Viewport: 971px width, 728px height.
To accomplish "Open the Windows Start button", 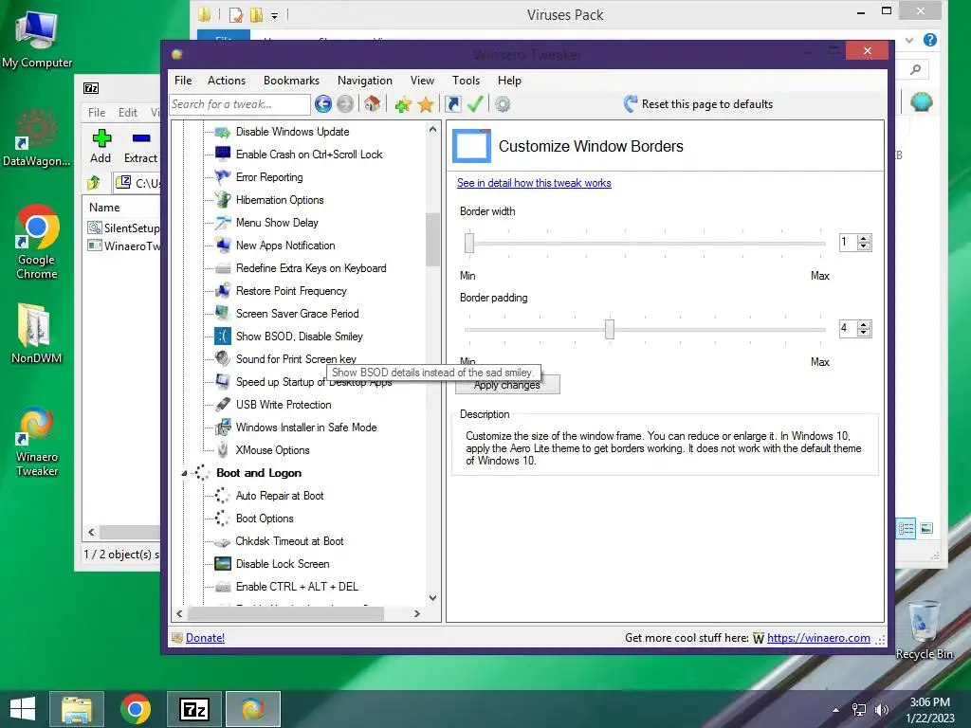I will pos(23,709).
